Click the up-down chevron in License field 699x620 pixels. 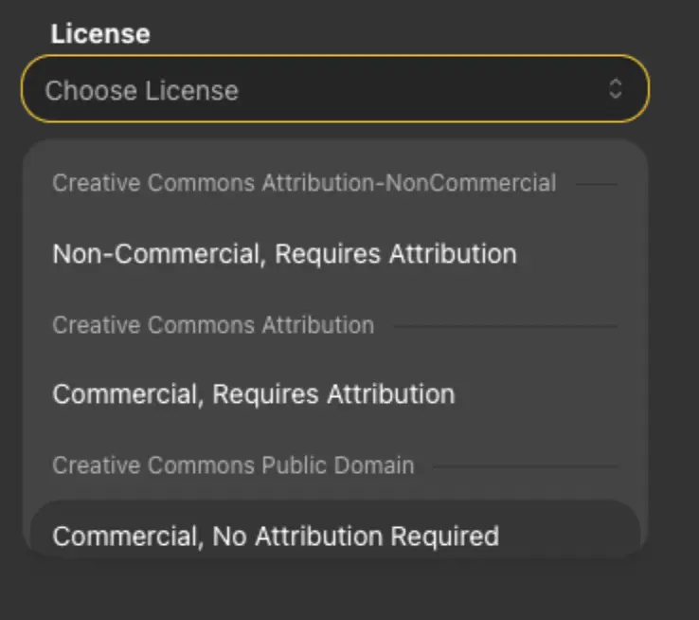coord(615,89)
